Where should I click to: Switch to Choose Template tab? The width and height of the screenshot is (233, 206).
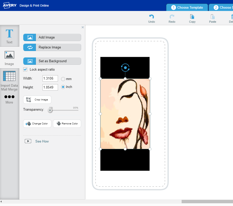pyautogui.click(x=187, y=7)
